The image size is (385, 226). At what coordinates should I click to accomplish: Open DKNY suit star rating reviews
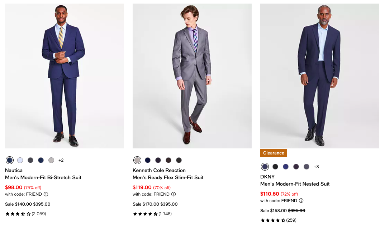(279, 220)
